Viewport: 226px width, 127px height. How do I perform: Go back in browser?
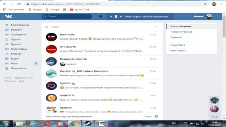(5, 4)
